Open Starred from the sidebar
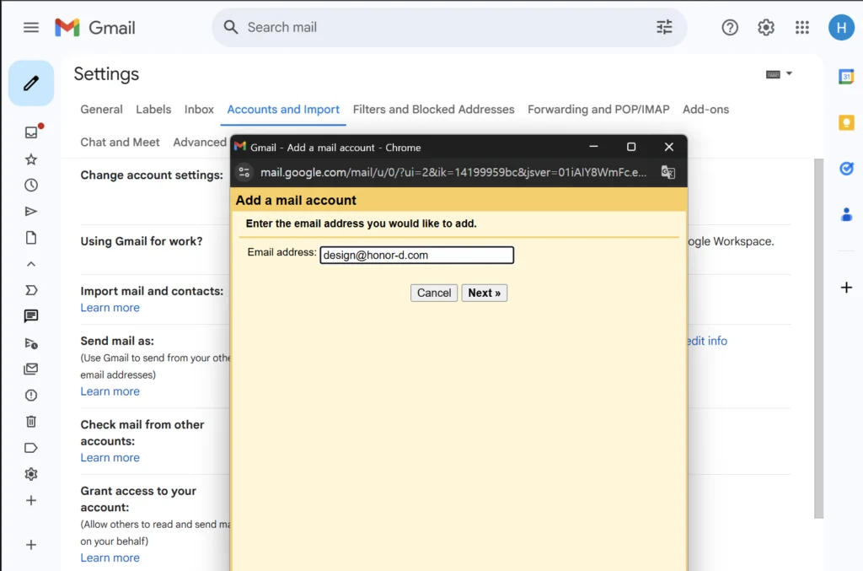863x571 pixels. tap(31, 159)
